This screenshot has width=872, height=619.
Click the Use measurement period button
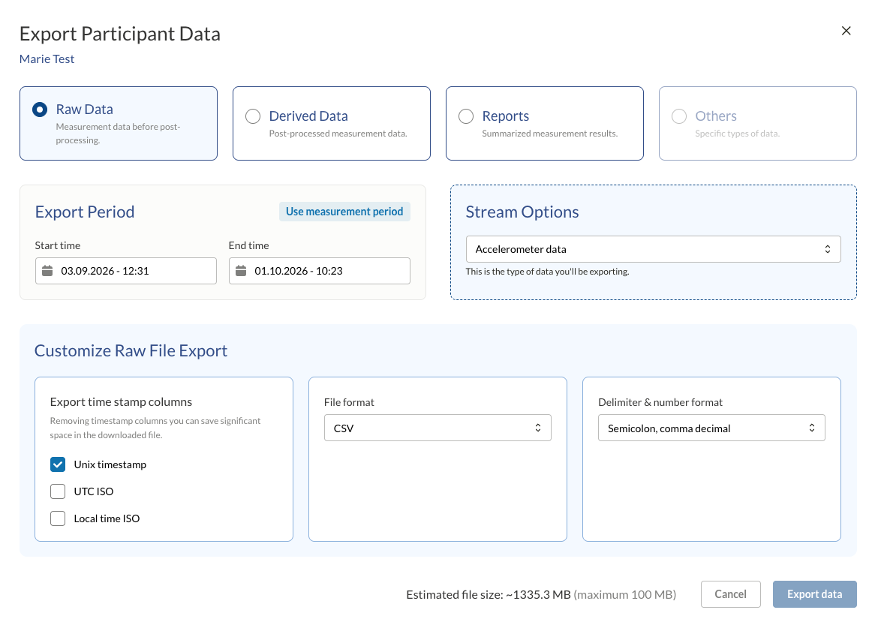click(344, 212)
